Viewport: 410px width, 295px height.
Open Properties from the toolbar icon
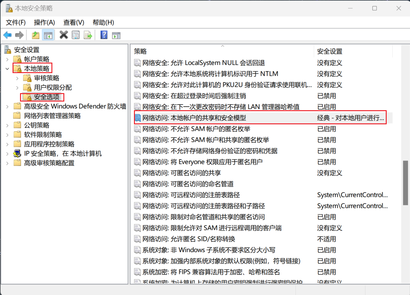(x=76, y=35)
